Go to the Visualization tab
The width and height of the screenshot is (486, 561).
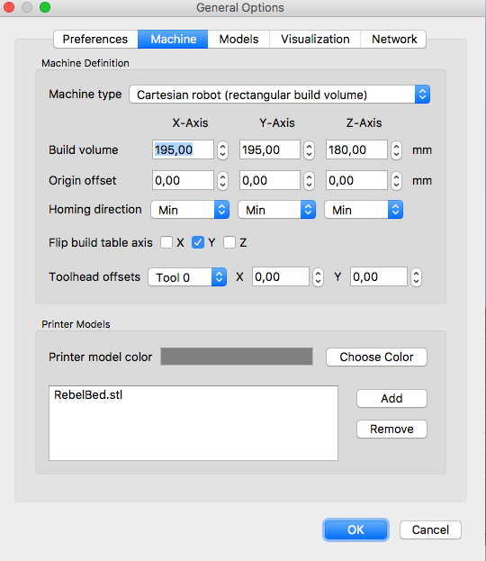315,39
